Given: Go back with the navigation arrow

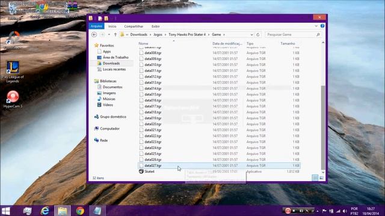Looking at the screenshot, I should pyautogui.click(x=94, y=35).
